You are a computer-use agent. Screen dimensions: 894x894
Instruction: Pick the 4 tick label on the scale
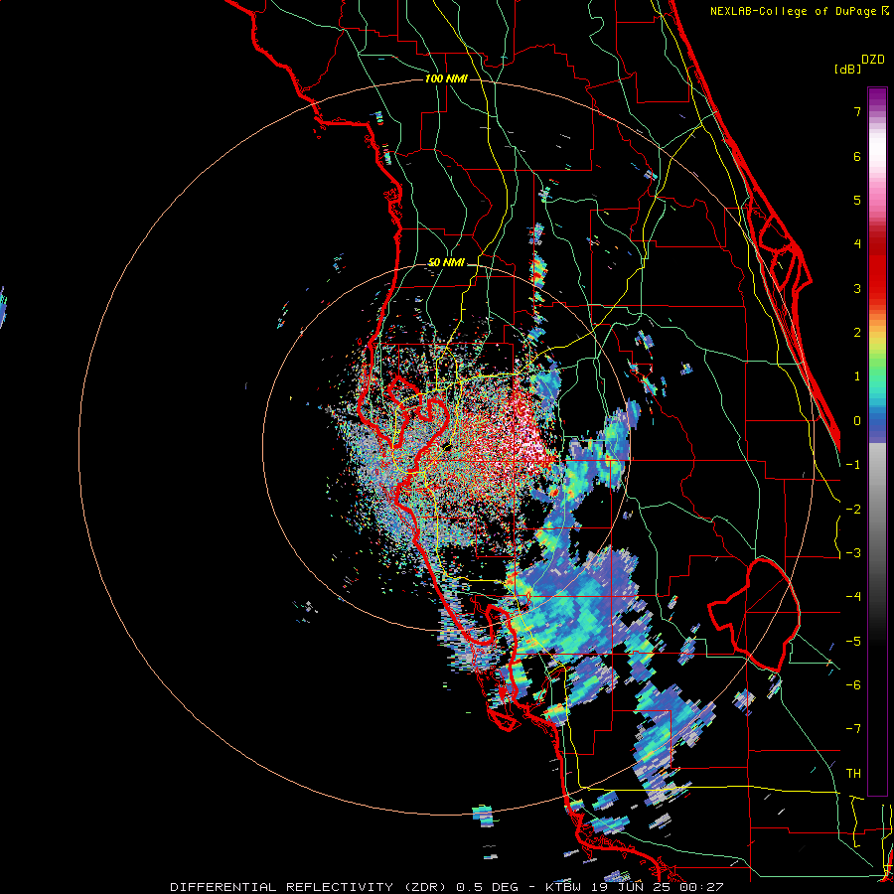click(857, 244)
